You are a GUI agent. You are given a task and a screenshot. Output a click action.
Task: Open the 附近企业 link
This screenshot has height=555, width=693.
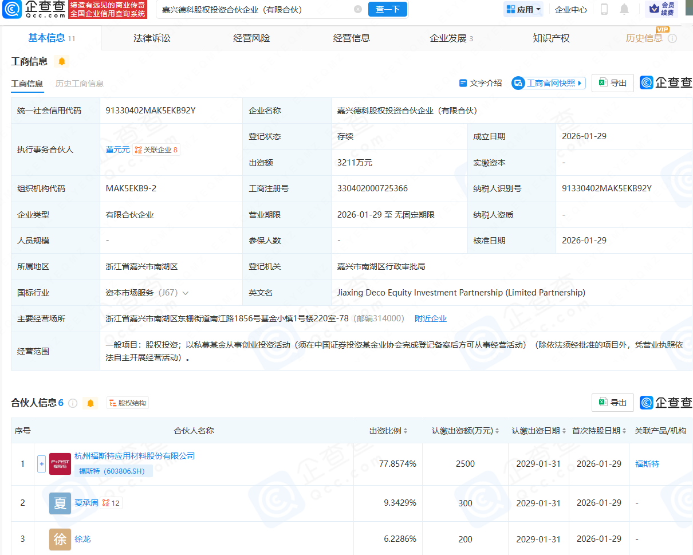tap(431, 318)
